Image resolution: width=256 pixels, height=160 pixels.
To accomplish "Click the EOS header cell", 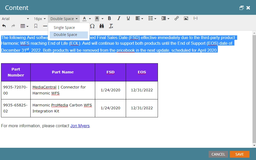I will pyautogui.click(x=142, y=72).
